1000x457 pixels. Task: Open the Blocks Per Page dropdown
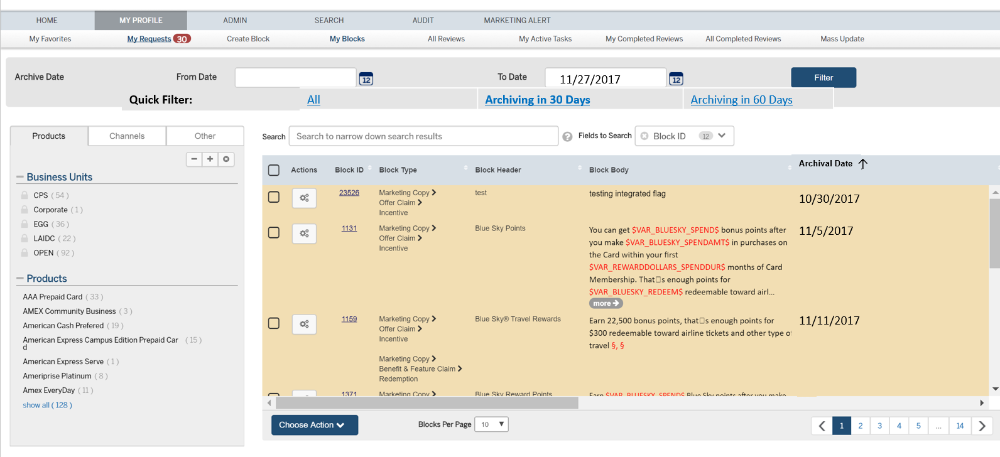tap(491, 424)
